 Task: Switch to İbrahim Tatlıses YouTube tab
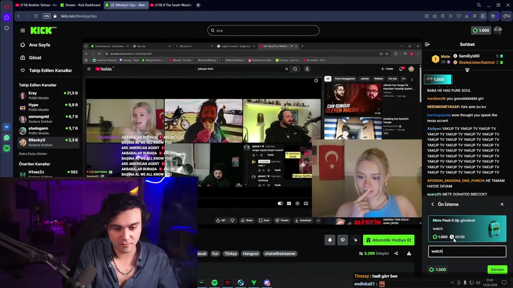(36, 5)
